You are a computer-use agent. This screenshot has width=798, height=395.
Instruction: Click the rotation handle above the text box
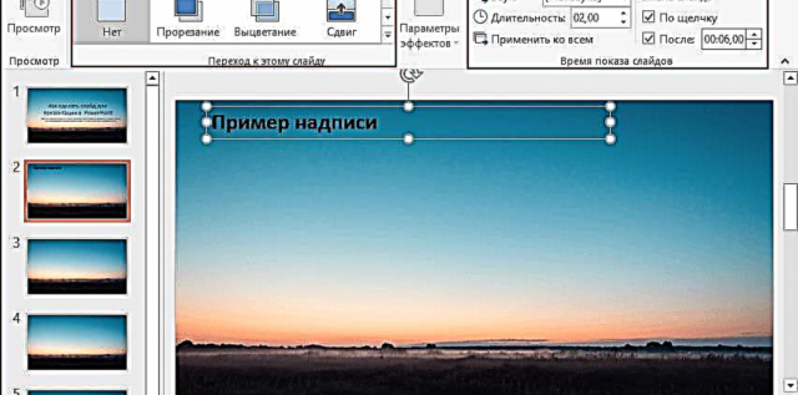408,75
